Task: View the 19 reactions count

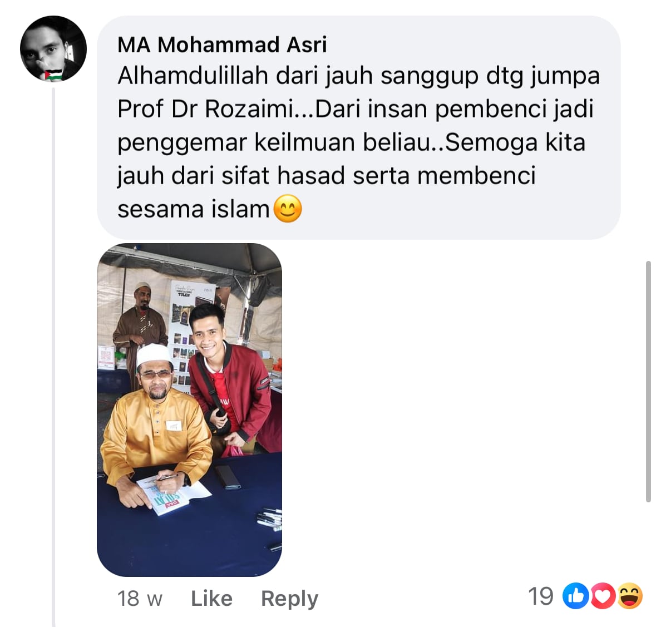Action: point(541,596)
